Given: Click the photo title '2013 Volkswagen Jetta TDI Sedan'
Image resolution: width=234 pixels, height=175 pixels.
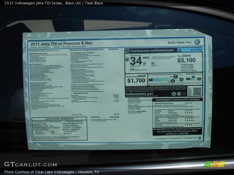Looking at the screenshot, I should coord(33,3).
